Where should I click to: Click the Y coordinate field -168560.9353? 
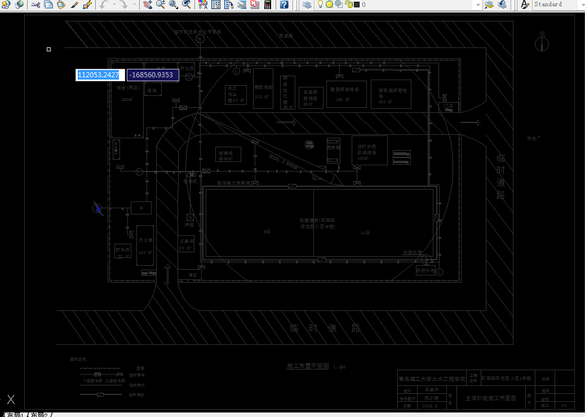(153, 74)
